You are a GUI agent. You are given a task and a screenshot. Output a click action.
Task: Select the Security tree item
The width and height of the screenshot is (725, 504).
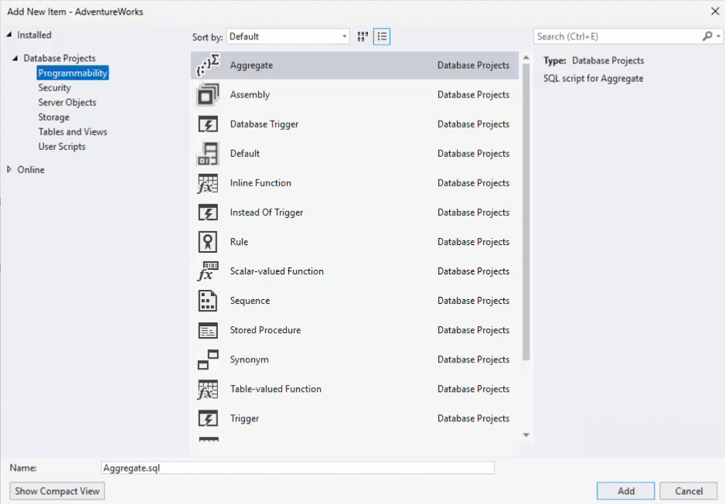click(54, 87)
